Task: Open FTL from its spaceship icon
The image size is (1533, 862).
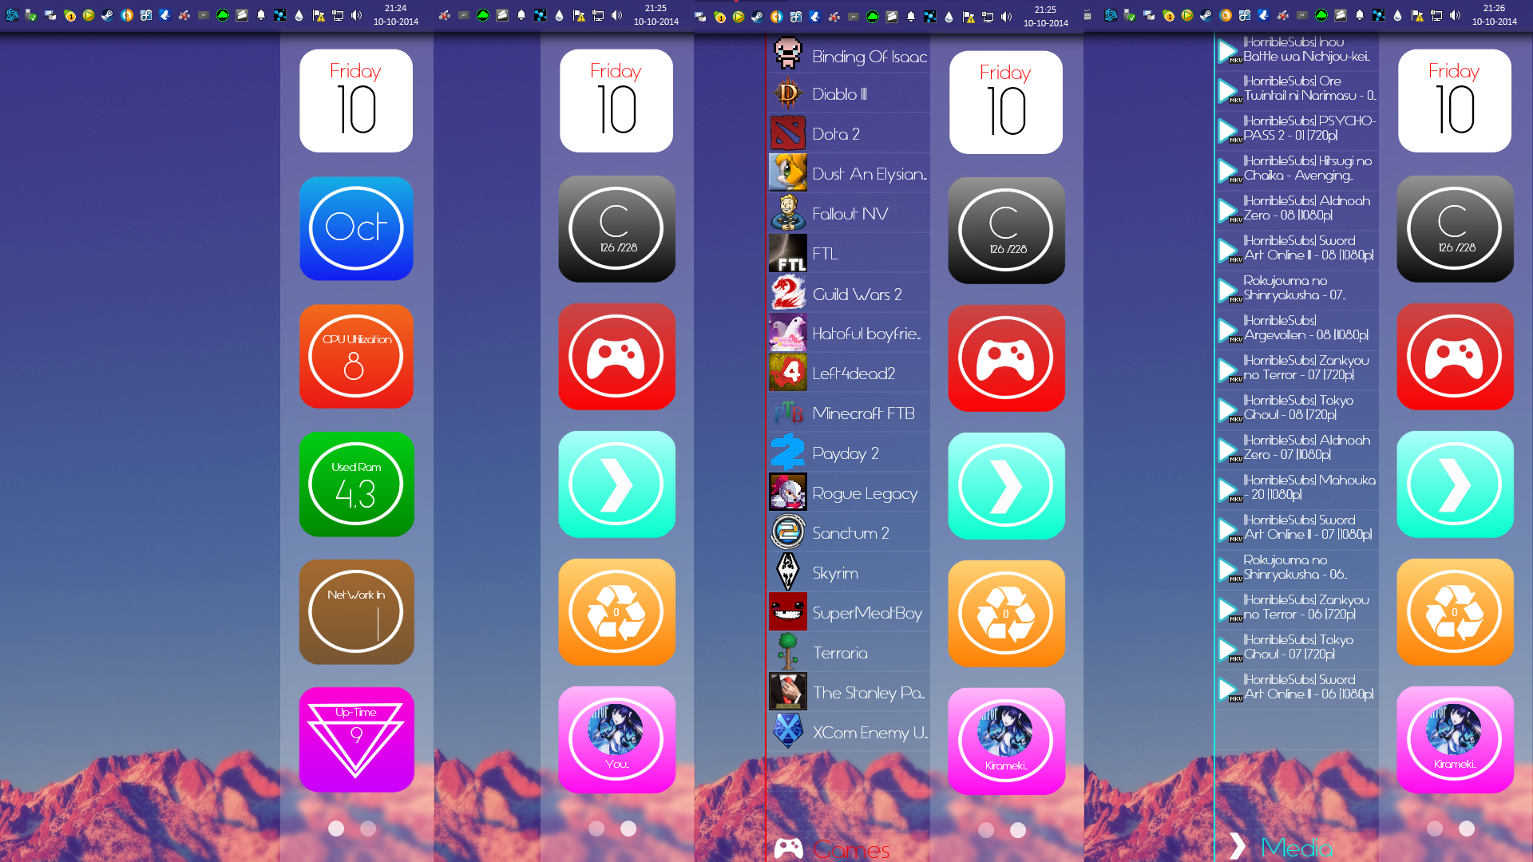Action: click(787, 254)
